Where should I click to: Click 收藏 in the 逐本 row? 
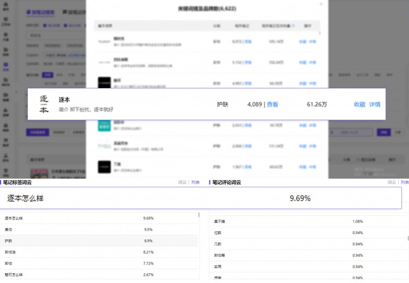359,104
